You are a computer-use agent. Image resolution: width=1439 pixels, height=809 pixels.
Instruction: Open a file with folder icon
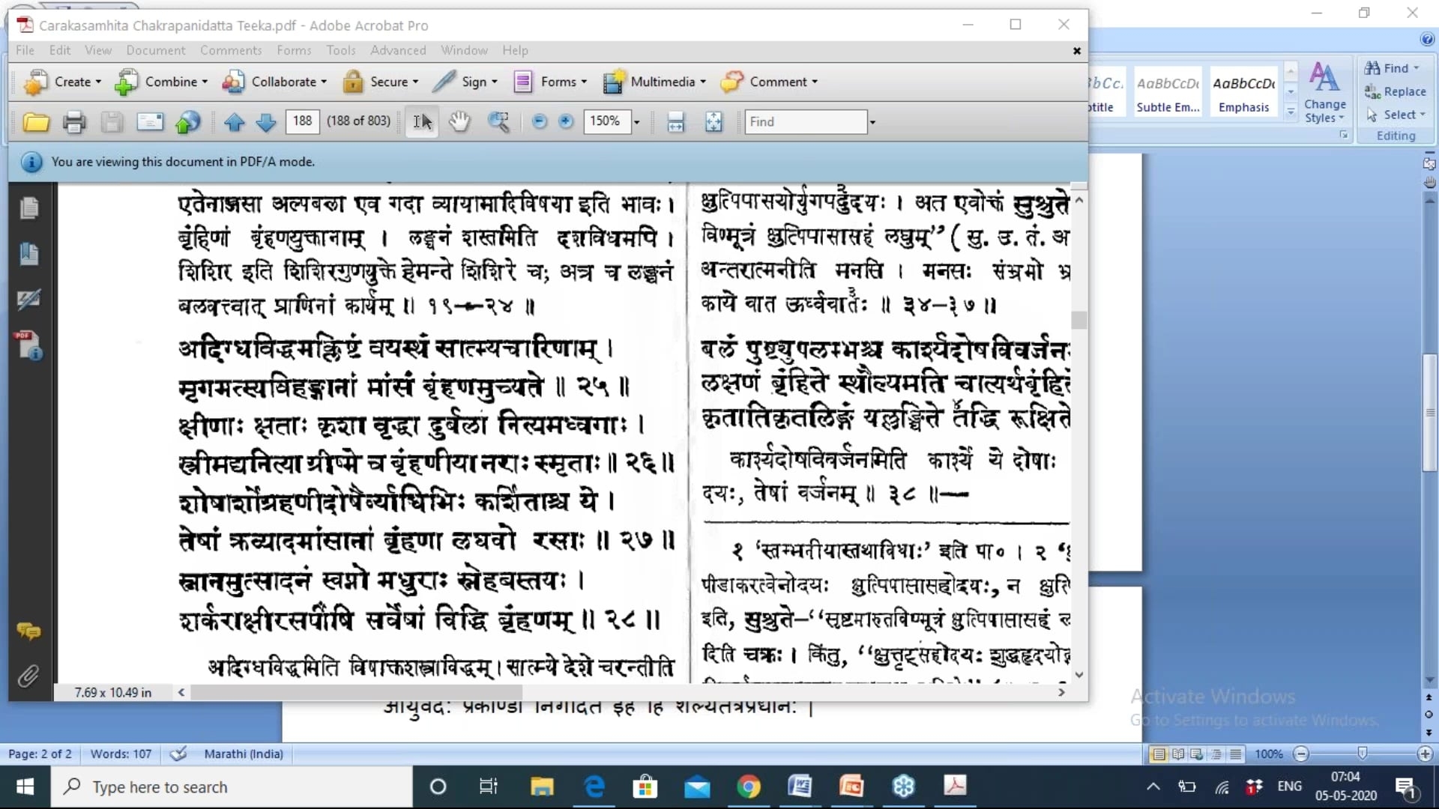(35, 121)
